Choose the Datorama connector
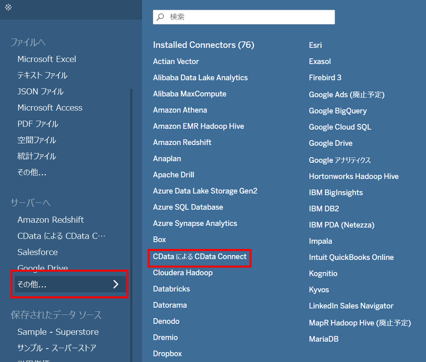 pyautogui.click(x=170, y=305)
